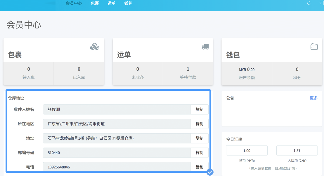The height and width of the screenshot is (176, 324).
Task: Click the blue checkmark badge
Action: [210, 172]
